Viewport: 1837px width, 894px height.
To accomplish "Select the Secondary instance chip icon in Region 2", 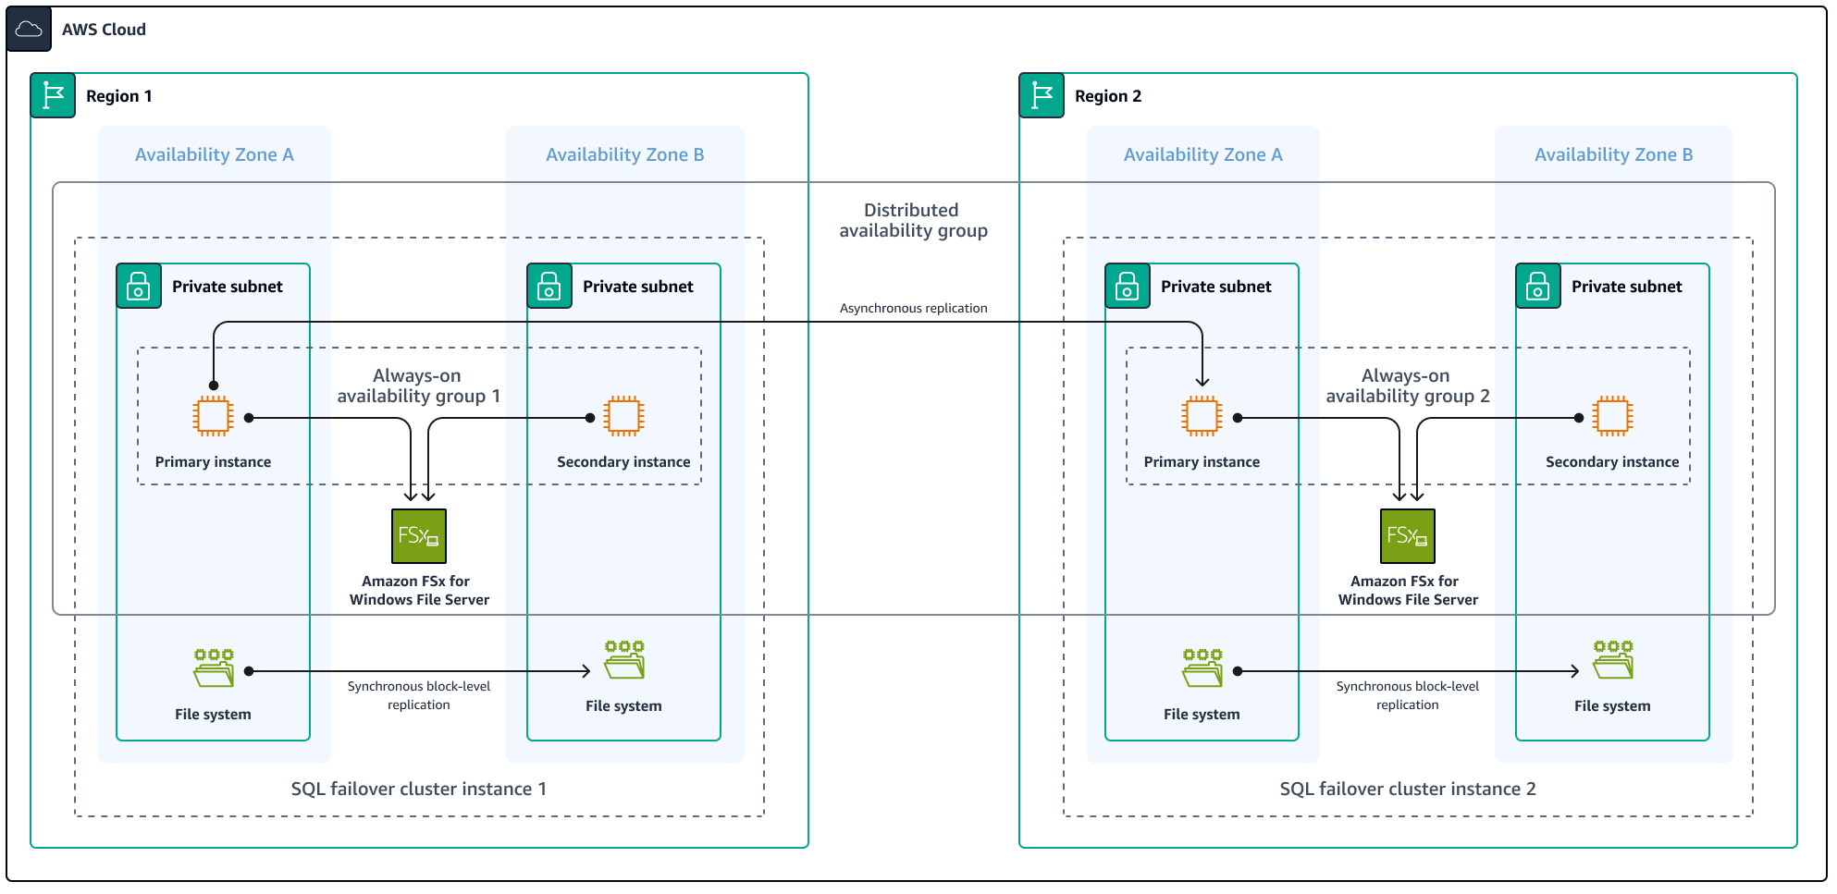I will (1612, 415).
